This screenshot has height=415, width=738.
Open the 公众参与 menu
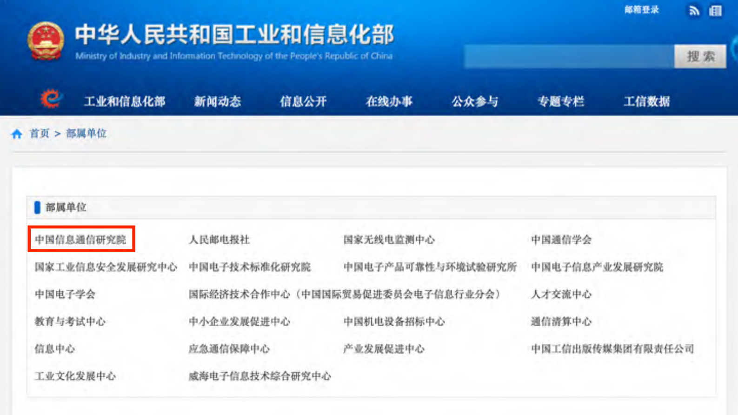475,101
